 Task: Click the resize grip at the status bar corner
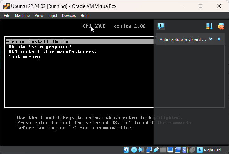(227, 152)
